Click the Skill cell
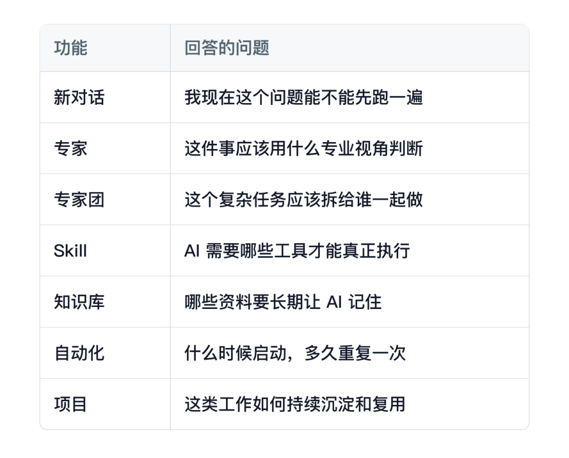Screen dimensions: 569x458 click(x=105, y=251)
